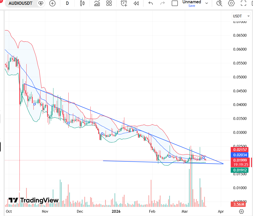This screenshot has width=253, height=216.
Task: Redo the last undone action
Action: (162, 4)
